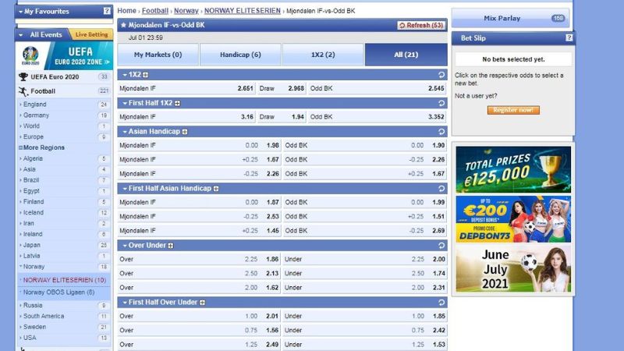Screen dimensions: 624x351
Task: Open the Live Betting tab
Action: 91,34
